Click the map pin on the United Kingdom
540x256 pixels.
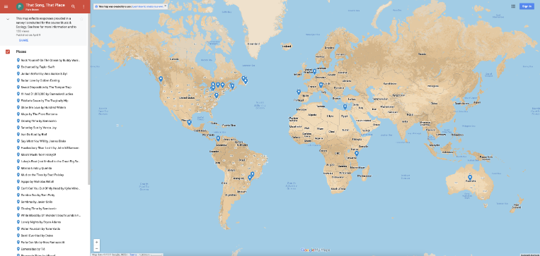[x=314, y=72]
